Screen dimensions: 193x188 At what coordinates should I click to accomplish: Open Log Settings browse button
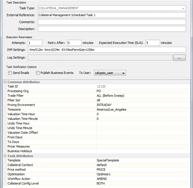pos(179,58)
